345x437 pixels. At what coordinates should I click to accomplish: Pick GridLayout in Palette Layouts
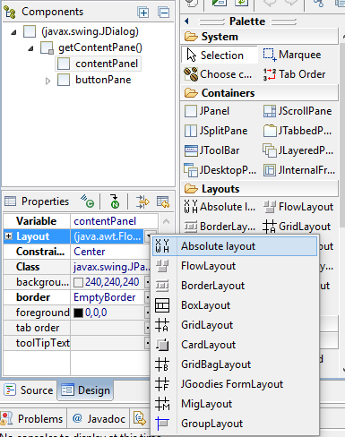pos(297,227)
